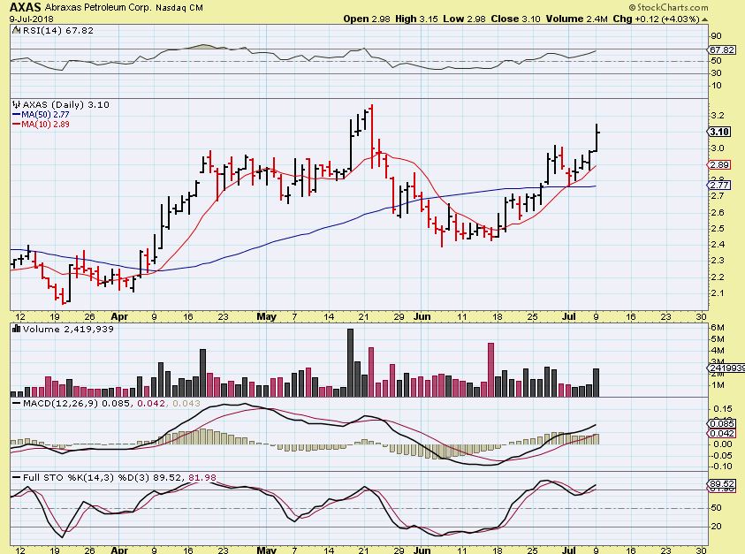Click the 2419939 volume axis tag

coord(726,368)
